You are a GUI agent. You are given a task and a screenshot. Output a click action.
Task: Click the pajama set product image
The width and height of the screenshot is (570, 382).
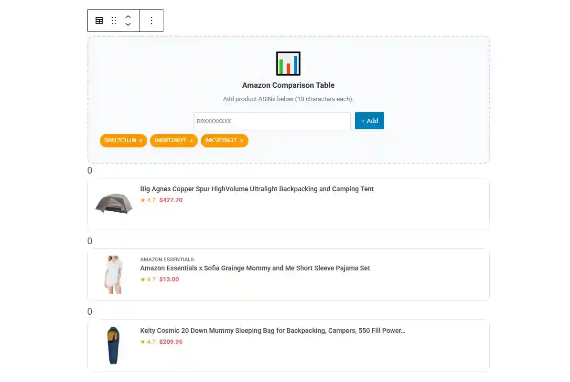(x=114, y=274)
